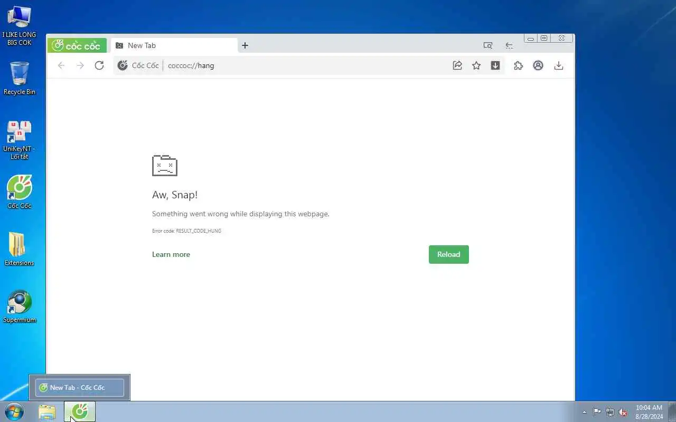
Task: Select the Cốc Cốc desktop shortcut
Action: tap(20, 192)
